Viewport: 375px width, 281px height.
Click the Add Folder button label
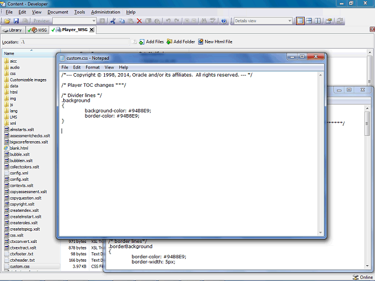[184, 42]
